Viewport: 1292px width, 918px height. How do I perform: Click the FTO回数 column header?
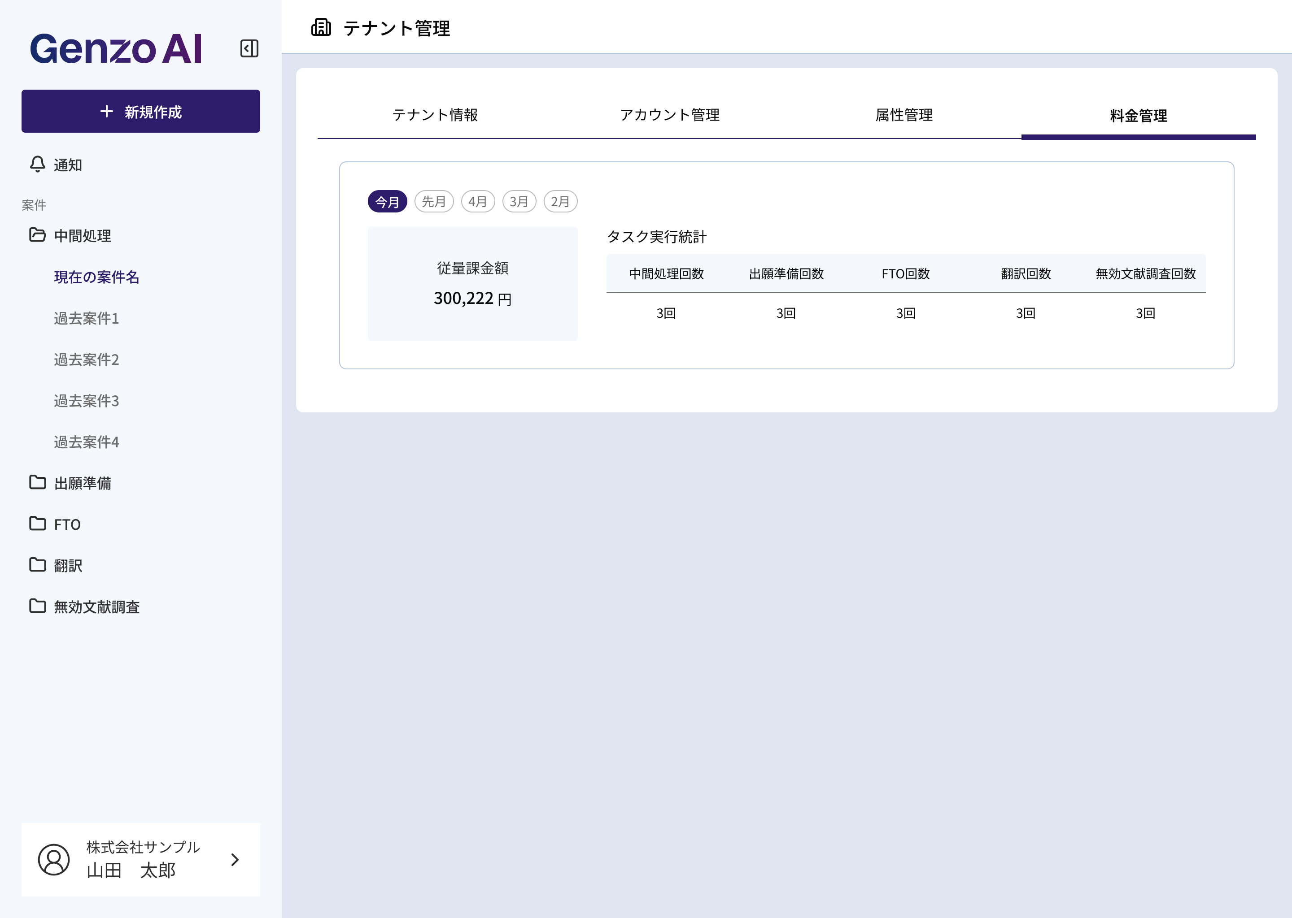tap(906, 273)
